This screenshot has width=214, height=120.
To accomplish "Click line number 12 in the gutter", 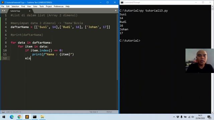I will point(5,58).
